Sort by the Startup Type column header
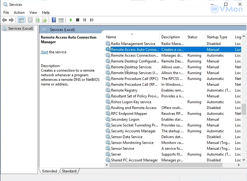Viewport: 247px width, 181px height. (217, 37)
